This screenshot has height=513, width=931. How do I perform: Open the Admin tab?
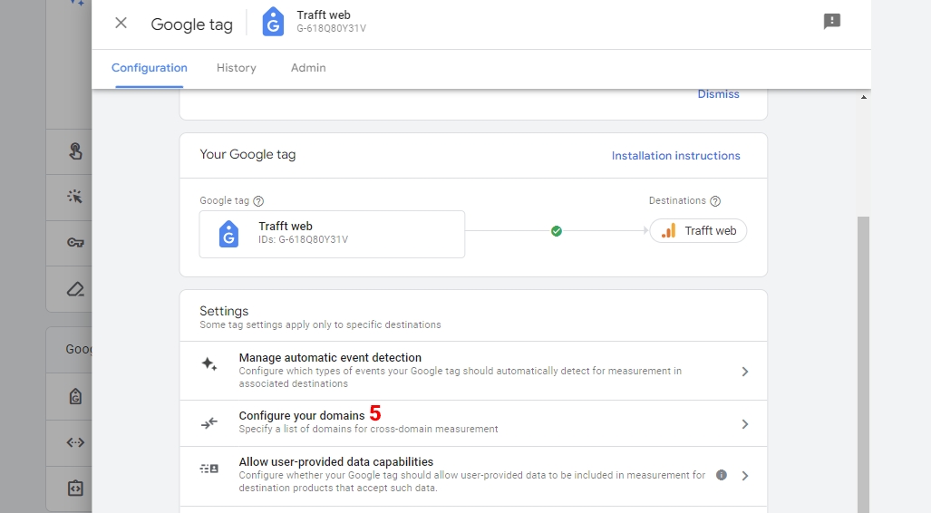[308, 68]
